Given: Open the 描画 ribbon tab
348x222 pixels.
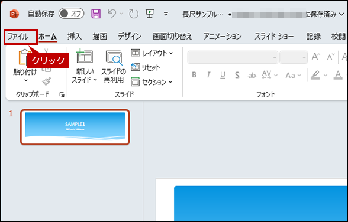Looking at the screenshot, I should point(99,37).
